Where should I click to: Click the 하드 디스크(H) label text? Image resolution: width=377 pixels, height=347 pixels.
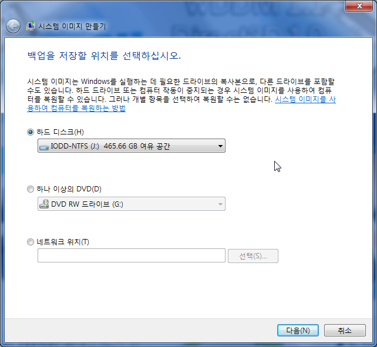tap(60, 132)
